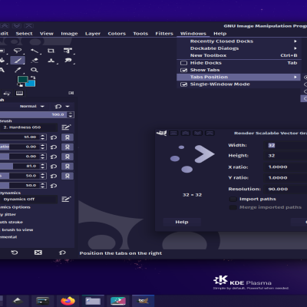
Task: Open the brush selector showing Hardness 050
Action: click(28, 127)
